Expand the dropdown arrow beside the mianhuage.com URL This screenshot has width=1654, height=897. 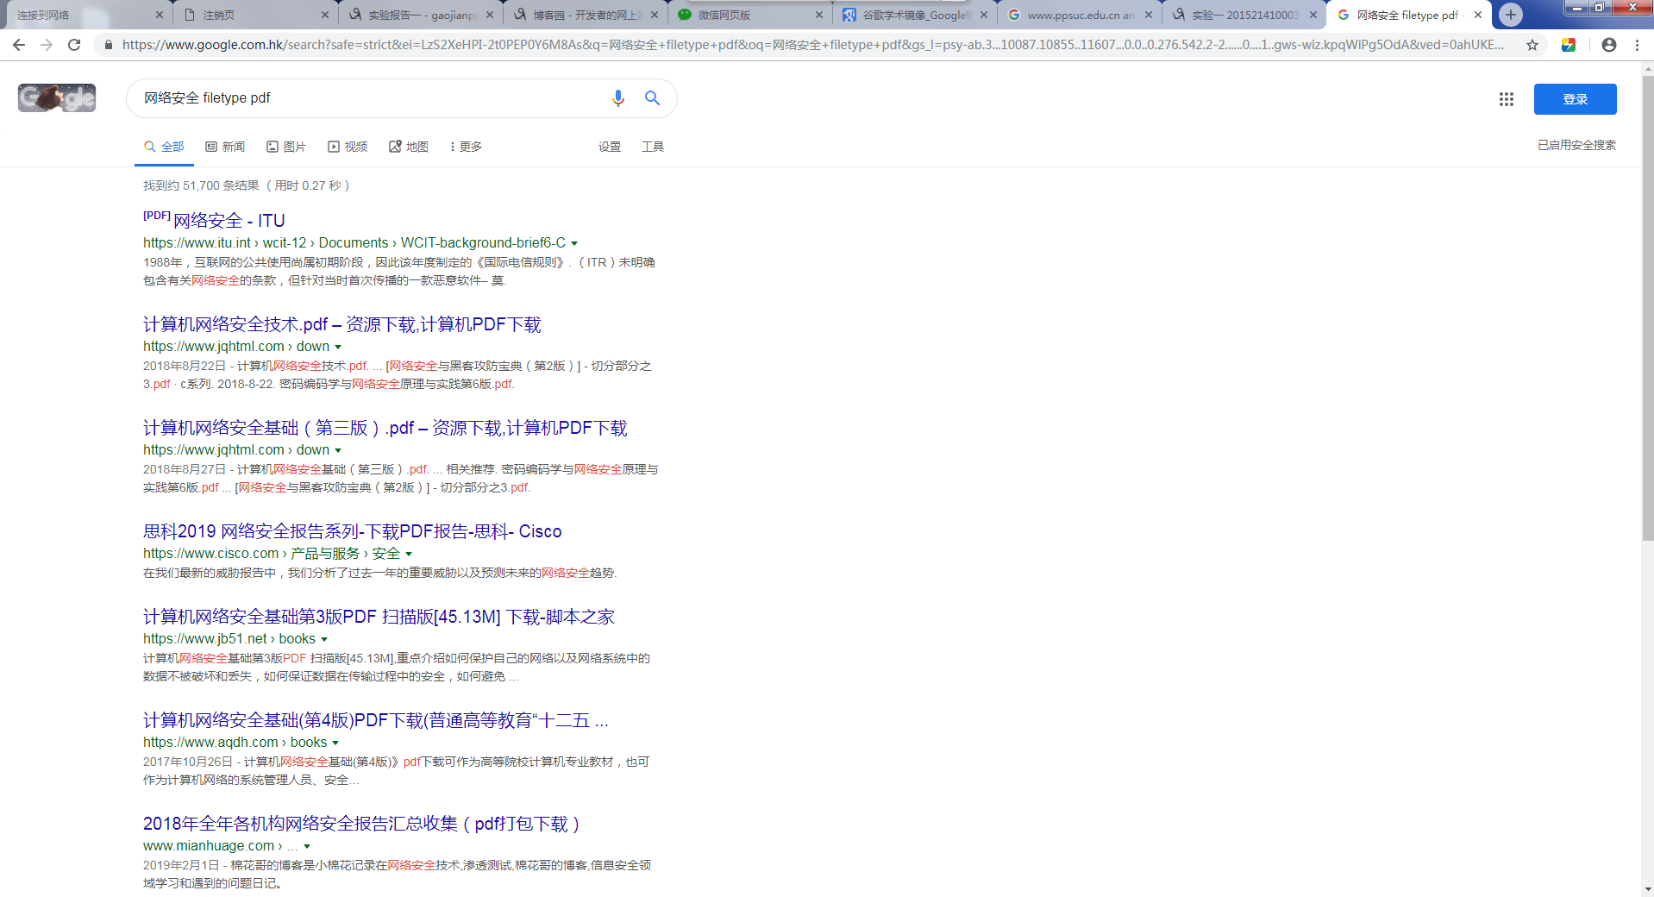(307, 846)
